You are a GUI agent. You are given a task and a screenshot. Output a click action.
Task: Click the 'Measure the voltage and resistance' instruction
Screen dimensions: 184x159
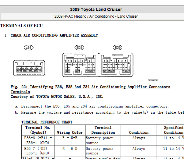point(103,112)
